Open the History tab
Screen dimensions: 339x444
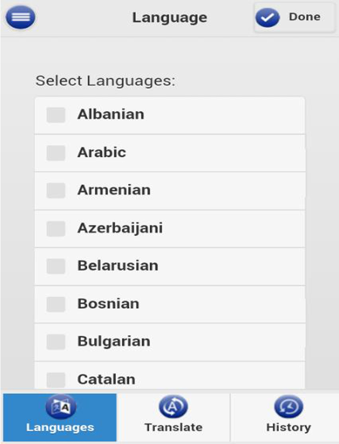[x=289, y=417]
